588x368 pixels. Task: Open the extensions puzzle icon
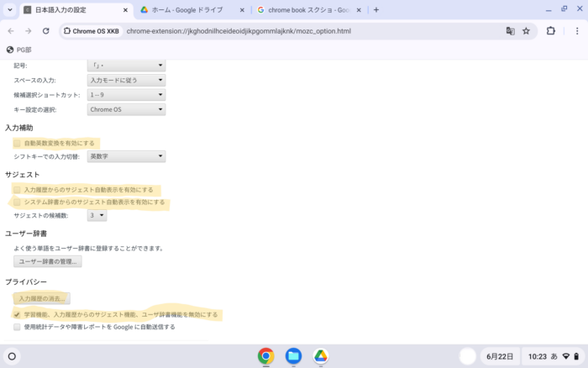pos(551,31)
